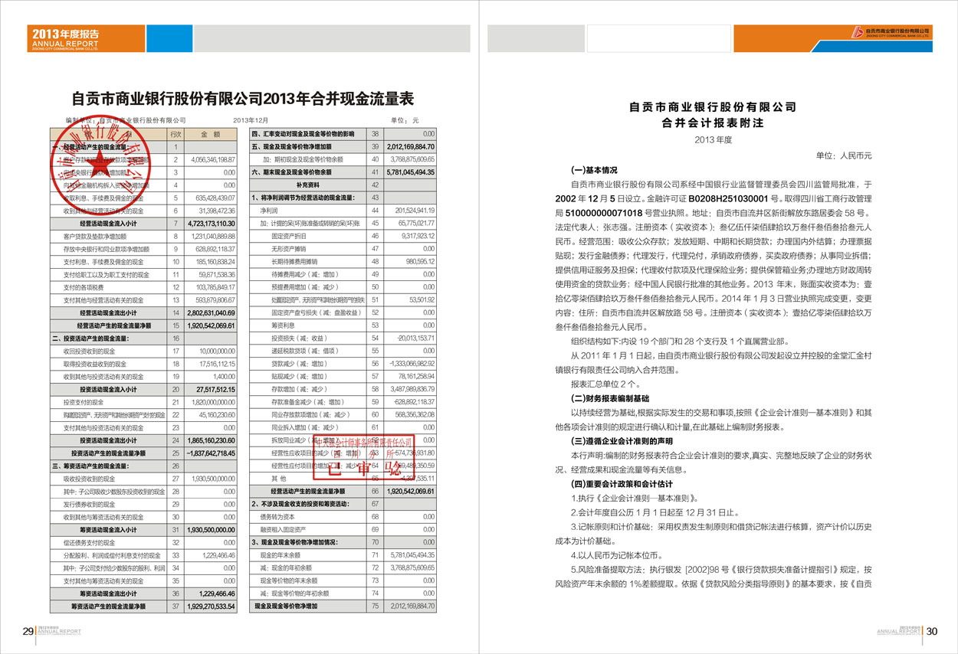Click the cash flow statement main title
Image resolution: width=958 pixels, height=654 pixels.
pyautogui.click(x=242, y=99)
